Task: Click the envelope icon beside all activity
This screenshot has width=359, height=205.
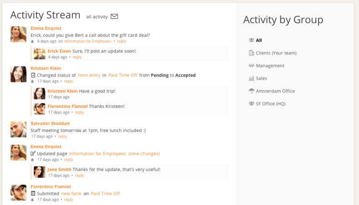Action: pos(114,16)
